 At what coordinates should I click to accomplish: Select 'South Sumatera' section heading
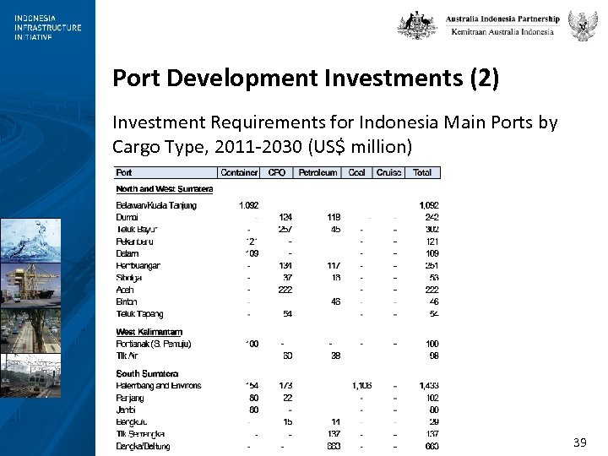coord(147,374)
